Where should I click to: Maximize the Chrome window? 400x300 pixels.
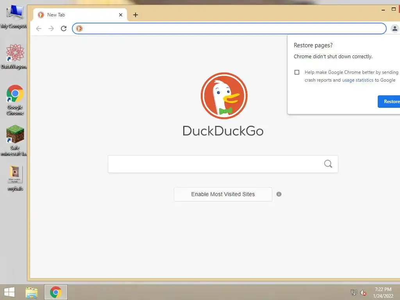[394, 9]
